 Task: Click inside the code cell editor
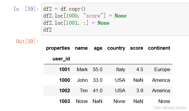coord(115,19)
